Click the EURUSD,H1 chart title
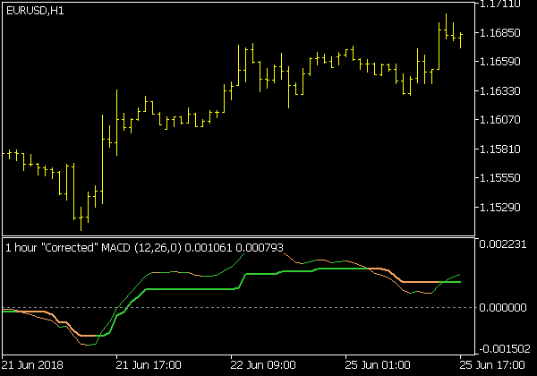Image resolution: width=537 pixels, height=376 pixels. click(35, 11)
